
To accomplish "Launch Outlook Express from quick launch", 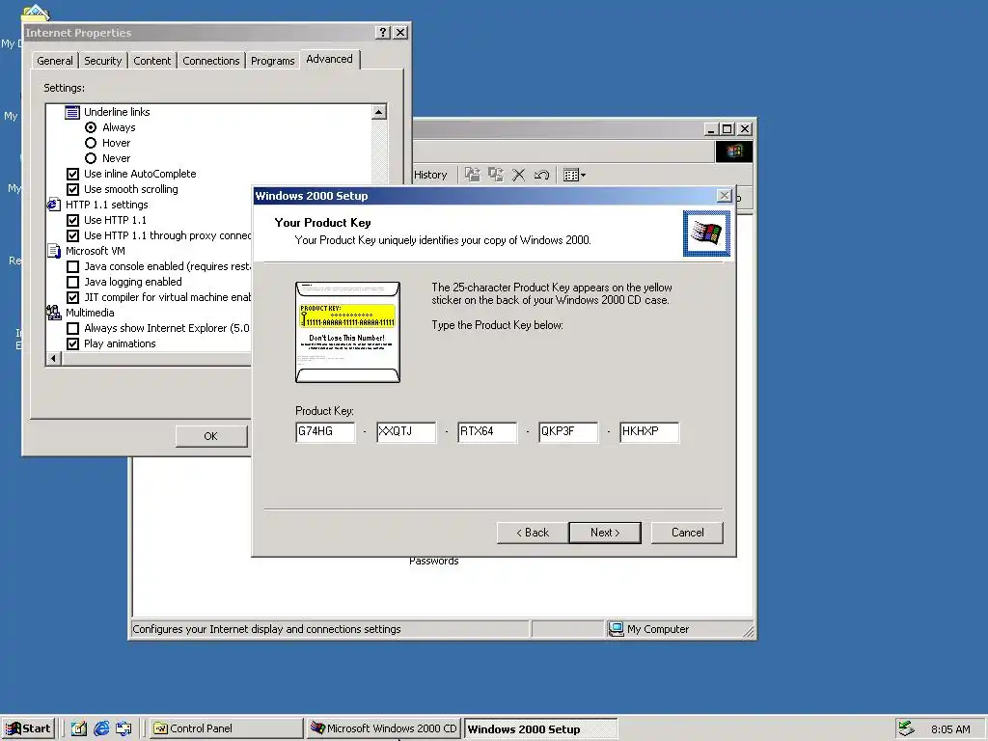I will click(x=123, y=728).
